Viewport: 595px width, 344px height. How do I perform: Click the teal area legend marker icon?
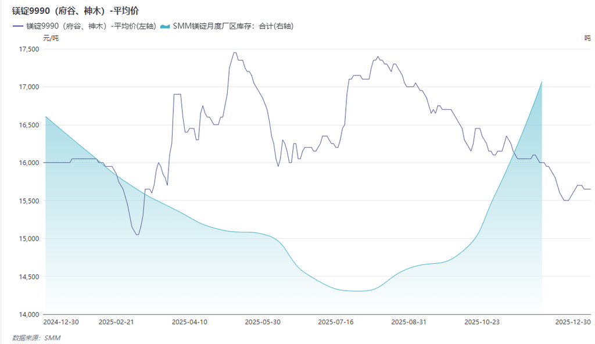coord(165,26)
